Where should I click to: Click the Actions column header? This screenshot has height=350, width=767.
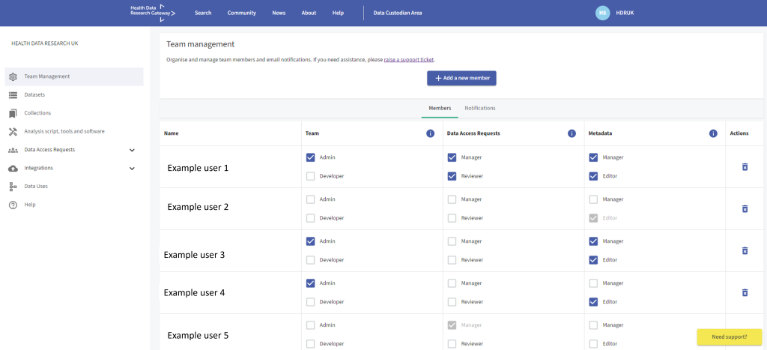[739, 133]
